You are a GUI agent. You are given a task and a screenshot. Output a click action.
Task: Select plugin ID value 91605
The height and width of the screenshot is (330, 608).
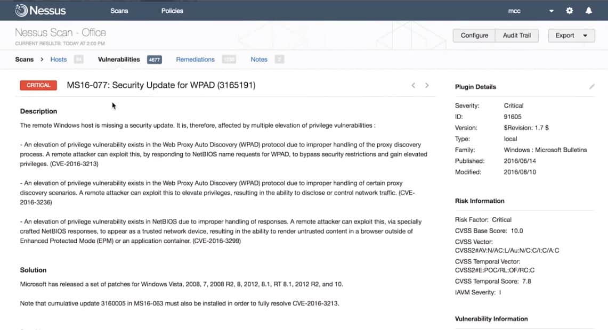[x=513, y=117]
